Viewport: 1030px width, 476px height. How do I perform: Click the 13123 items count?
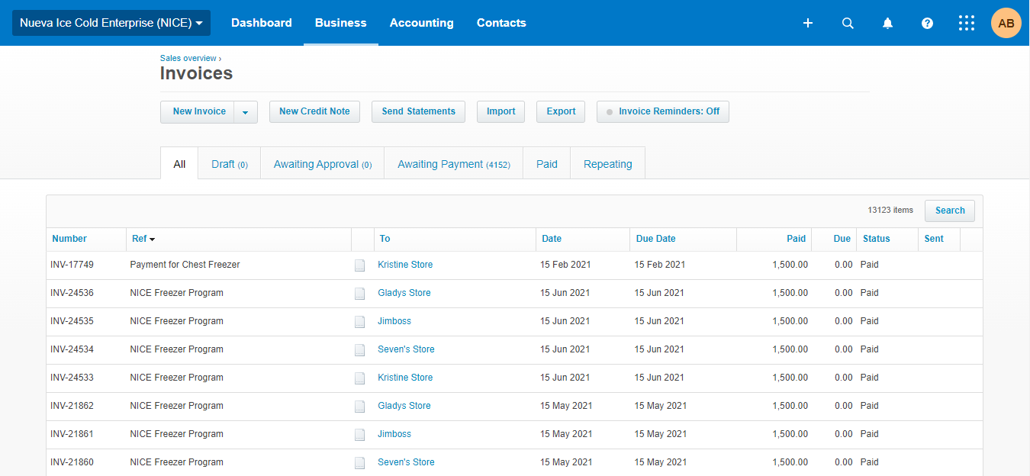[x=890, y=210]
